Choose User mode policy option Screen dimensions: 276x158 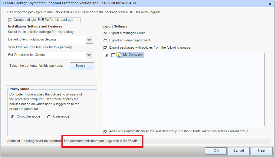coord(49,117)
